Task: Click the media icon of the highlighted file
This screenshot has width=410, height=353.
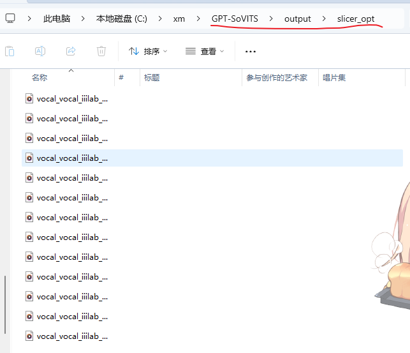Action: (x=29, y=158)
